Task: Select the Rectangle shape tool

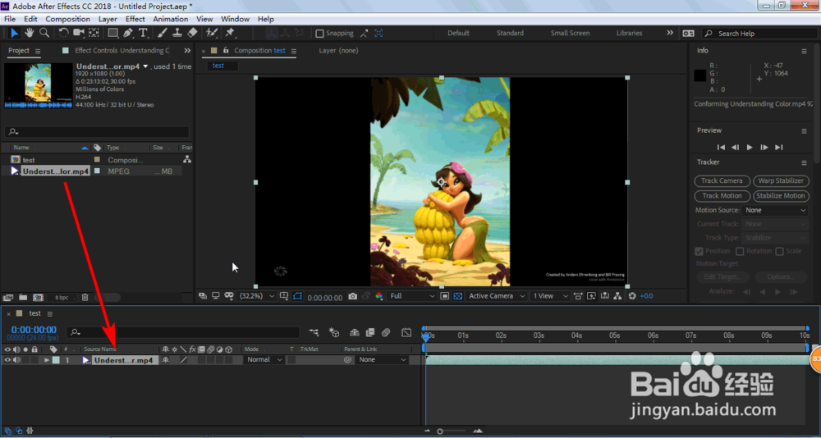Action: tap(113, 33)
